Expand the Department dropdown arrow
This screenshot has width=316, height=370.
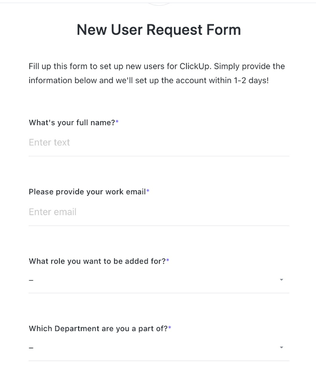pos(281,347)
